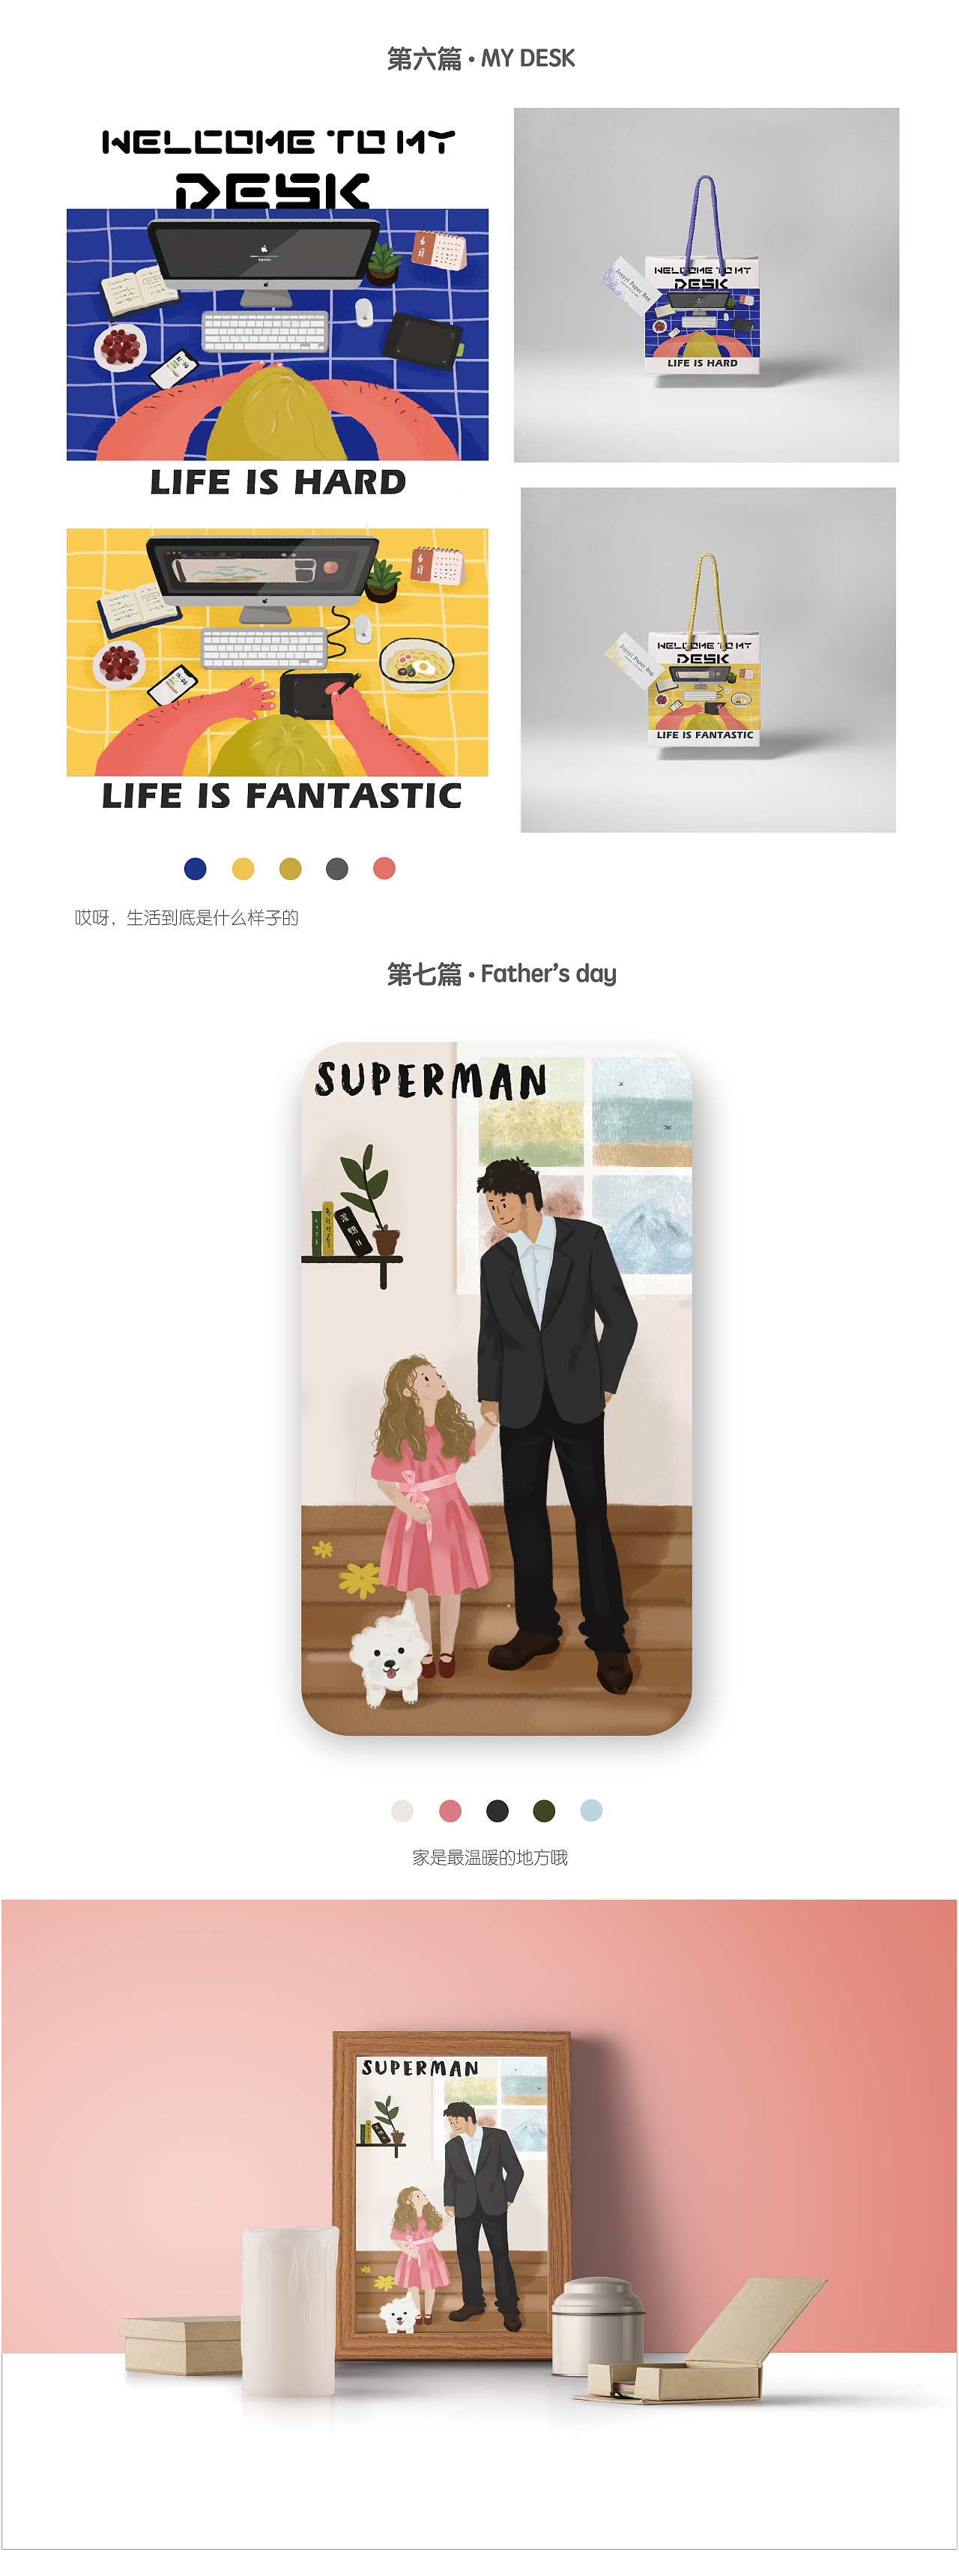Select the coral red color dot

[384, 869]
